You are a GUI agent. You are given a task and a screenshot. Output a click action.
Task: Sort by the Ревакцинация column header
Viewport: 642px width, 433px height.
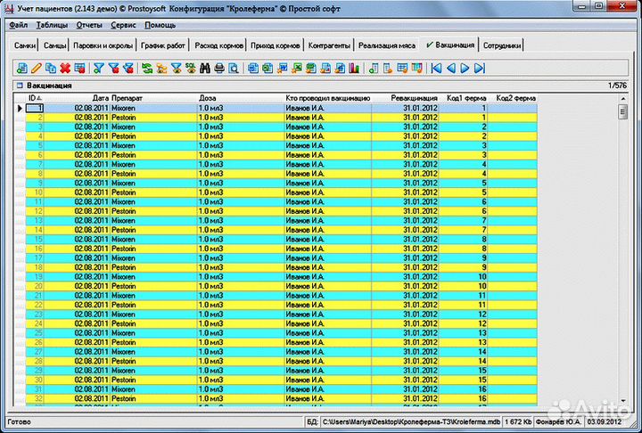tap(414, 97)
